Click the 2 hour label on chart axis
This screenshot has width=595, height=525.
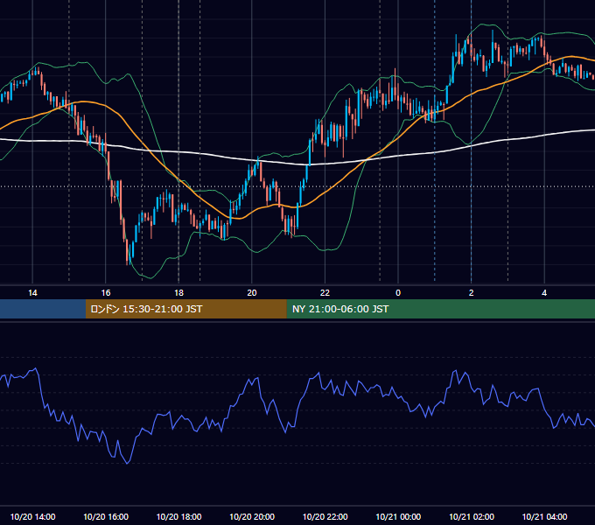pos(472,293)
